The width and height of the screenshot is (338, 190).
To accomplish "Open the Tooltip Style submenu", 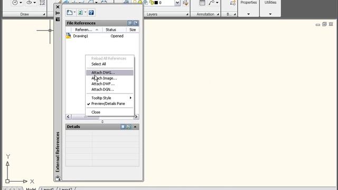I will point(109,98).
